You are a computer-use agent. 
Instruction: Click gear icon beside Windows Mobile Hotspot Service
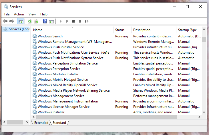pyautogui.click(x=35, y=79)
